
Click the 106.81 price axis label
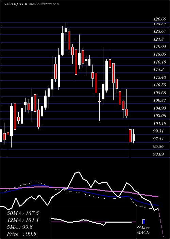[159, 100]
